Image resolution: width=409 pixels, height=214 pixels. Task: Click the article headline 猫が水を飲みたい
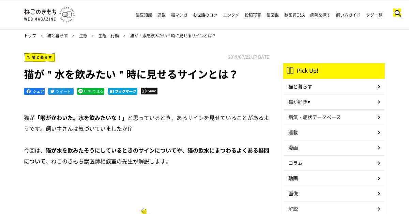(131, 74)
